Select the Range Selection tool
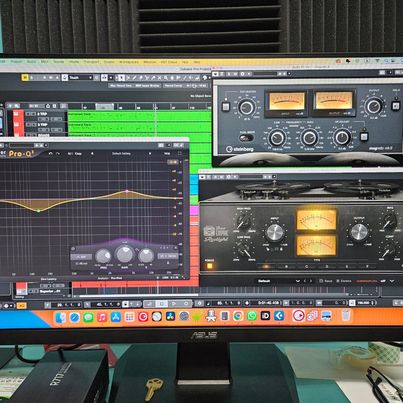 128,78
